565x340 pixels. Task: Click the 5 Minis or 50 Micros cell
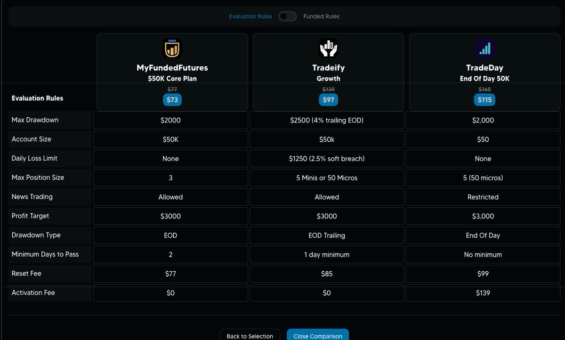[x=327, y=178]
